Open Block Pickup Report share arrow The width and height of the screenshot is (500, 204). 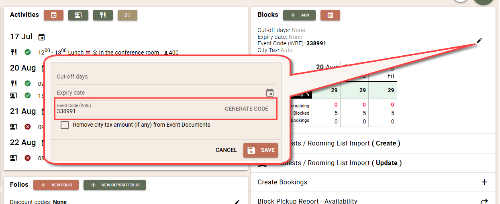tap(484, 201)
